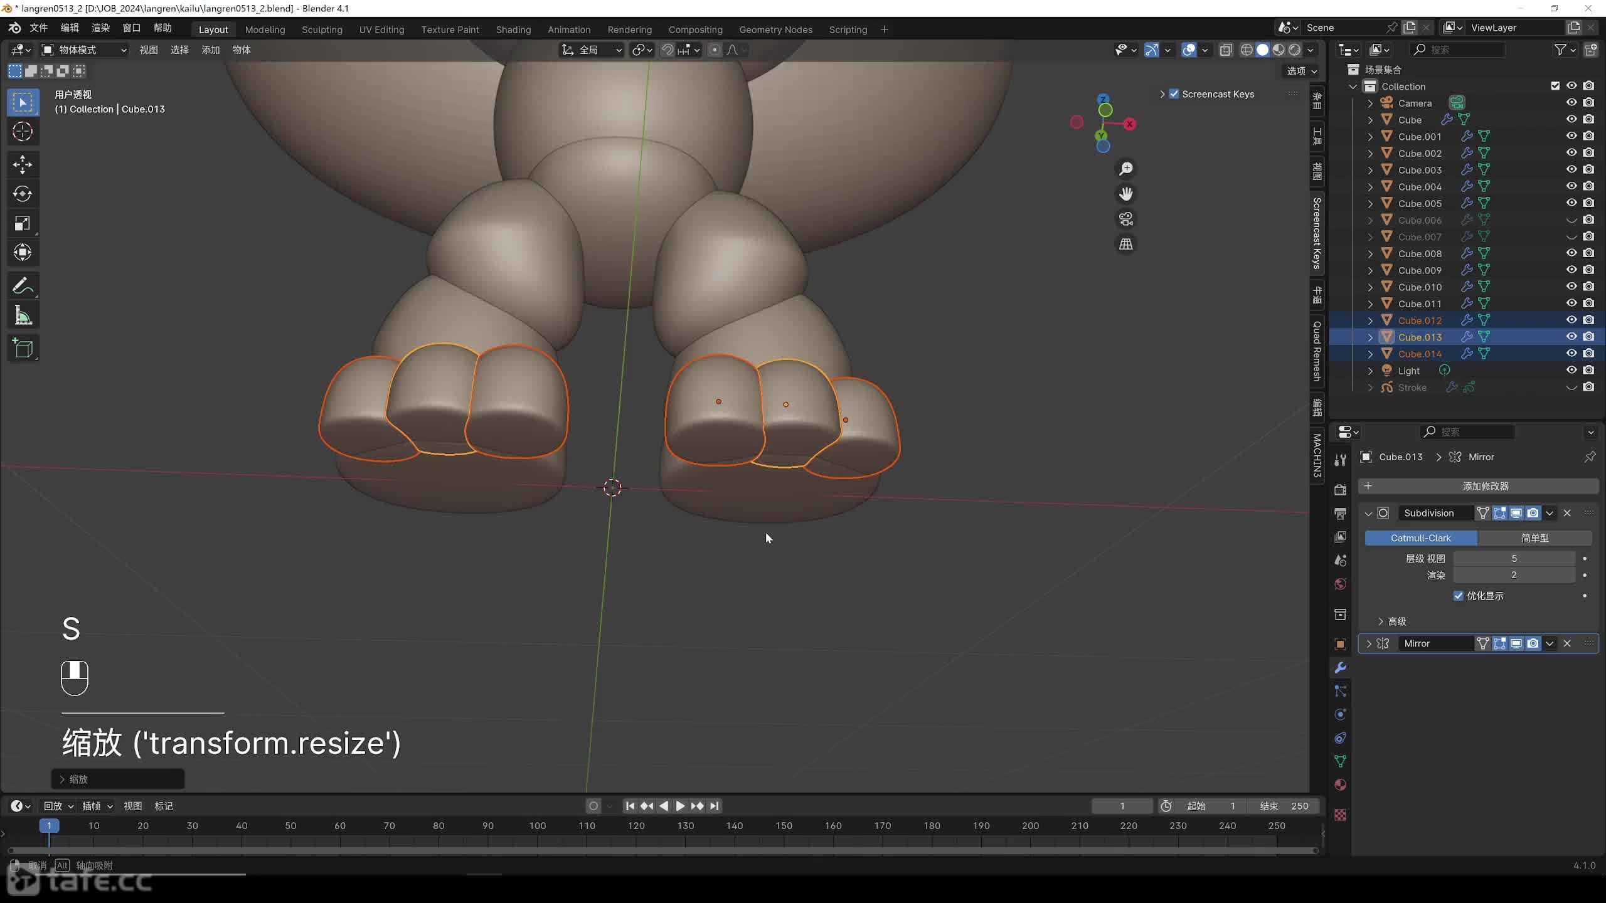Open the Material properties tab
This screenshot has height=903, width=1606.
coord(1341,784)
